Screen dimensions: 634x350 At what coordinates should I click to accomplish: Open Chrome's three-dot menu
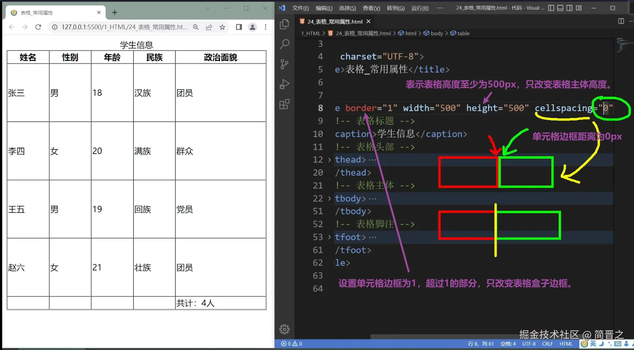266,27
